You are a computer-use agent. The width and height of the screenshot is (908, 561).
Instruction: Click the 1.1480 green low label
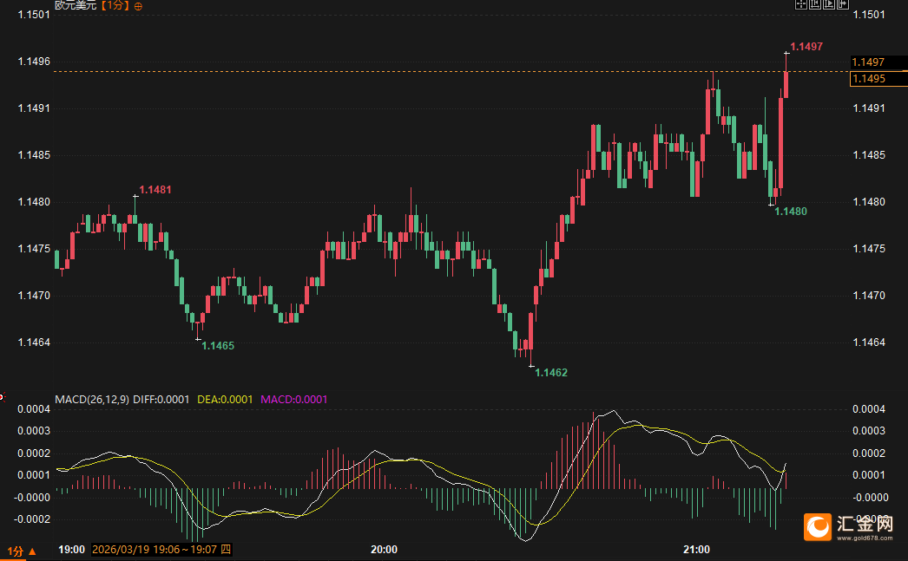tap(791, 211)
